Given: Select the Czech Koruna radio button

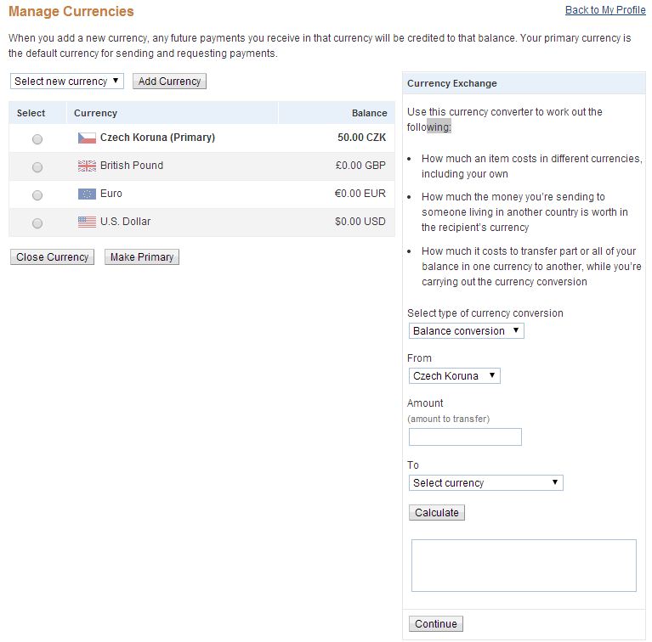Looking at the screenshot, I should (x=37, y=139).
